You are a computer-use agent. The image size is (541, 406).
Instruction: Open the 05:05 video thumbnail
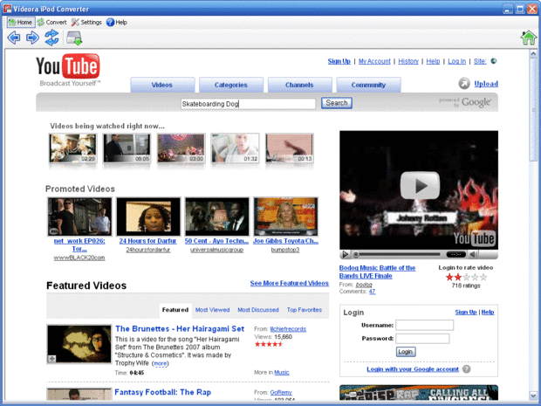(127, 148)
